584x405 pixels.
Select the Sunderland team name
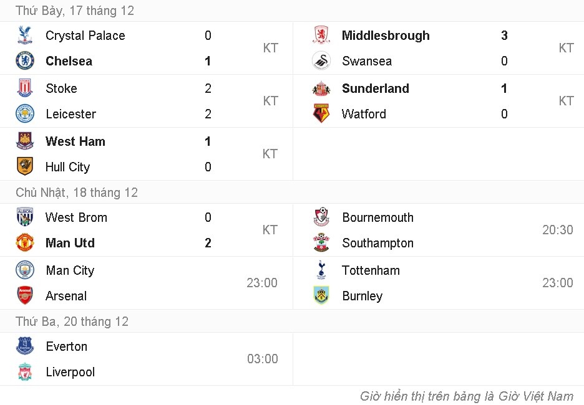point(375,88)
